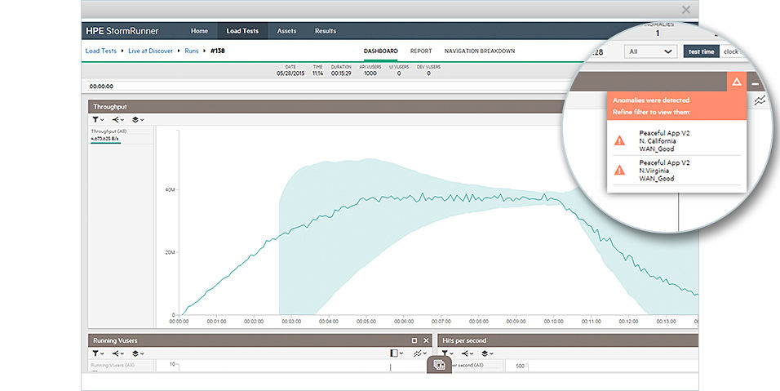Click the Running Vusers filter icon
Image resolution: width=780 pixels, height=391 pixels.
(98, 353)
